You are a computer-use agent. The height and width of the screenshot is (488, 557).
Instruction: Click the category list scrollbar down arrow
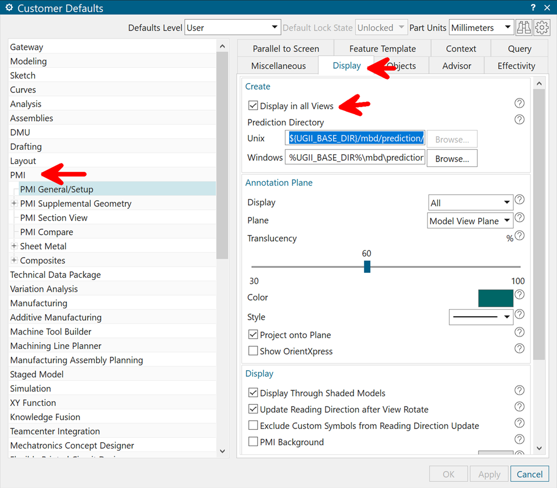tap(222, 451)
